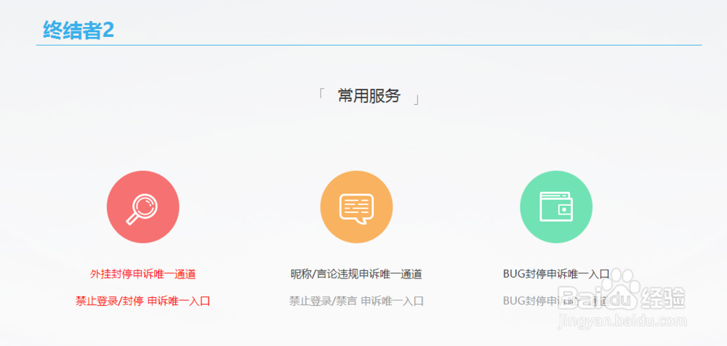
Task: Open 禁止登录/禁言 申诉唯一入口 link
Action: pyautogui.click(x=356, y=301)
